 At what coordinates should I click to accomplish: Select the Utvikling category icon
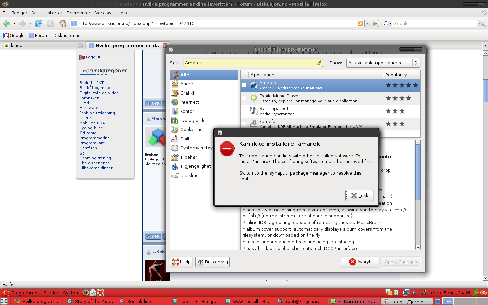[x=175, y=176]
